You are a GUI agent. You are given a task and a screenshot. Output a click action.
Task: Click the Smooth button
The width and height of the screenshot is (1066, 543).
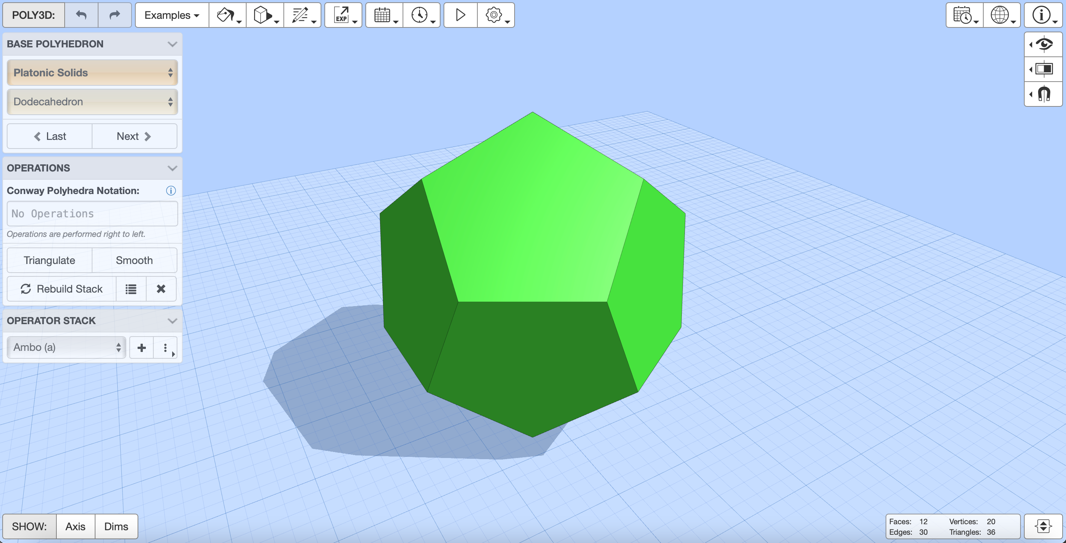pyautogui.click(x=134, y=260)
